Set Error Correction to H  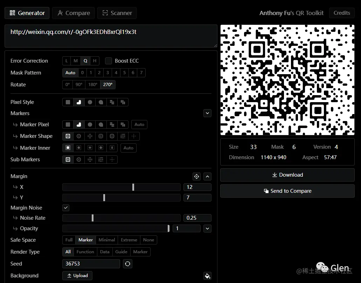coord(95,61)
